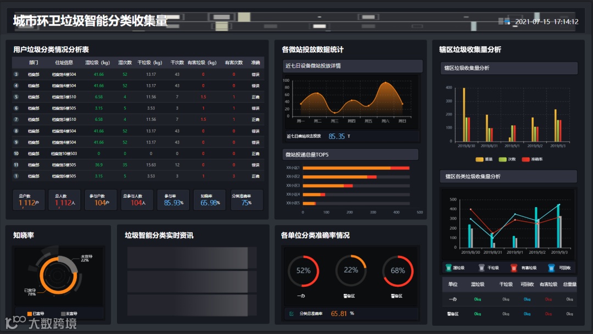Open the 参与率 85.93% stat card

point(173,200)
